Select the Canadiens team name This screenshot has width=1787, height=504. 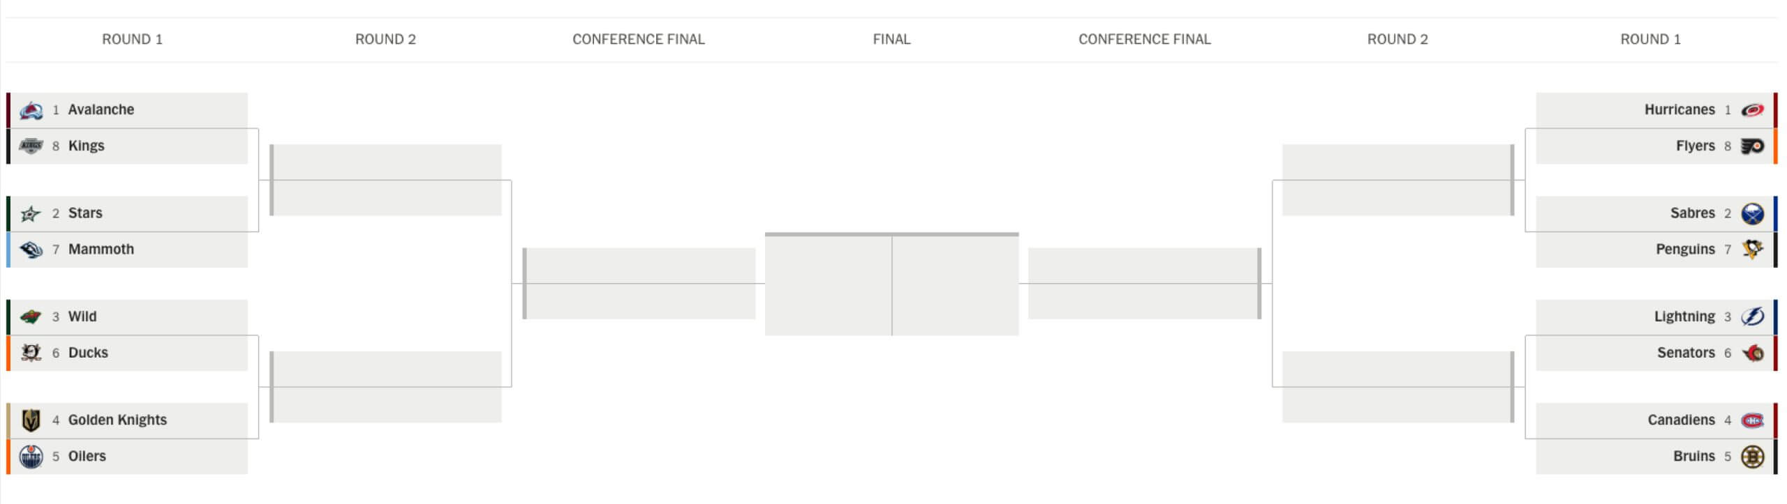(x=1681, y=420)
